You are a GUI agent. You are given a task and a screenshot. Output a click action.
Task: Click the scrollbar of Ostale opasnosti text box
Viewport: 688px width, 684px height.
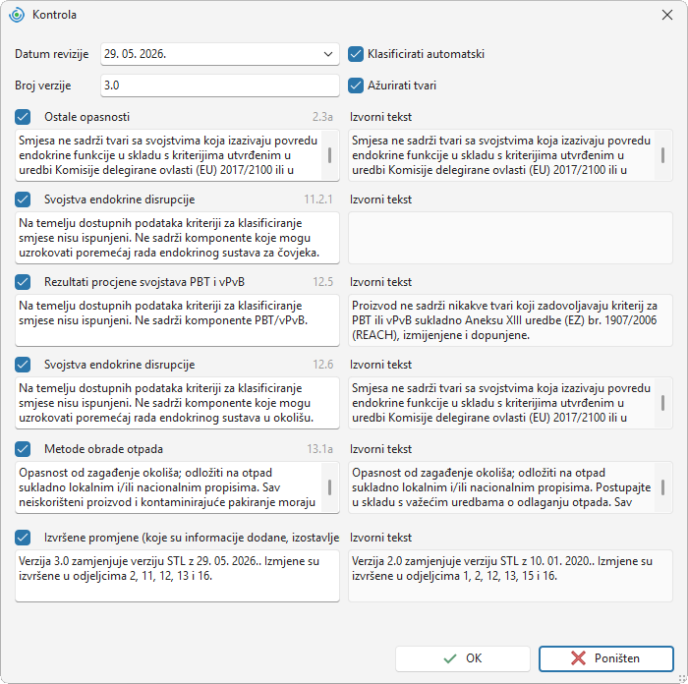tap(329, 155)
